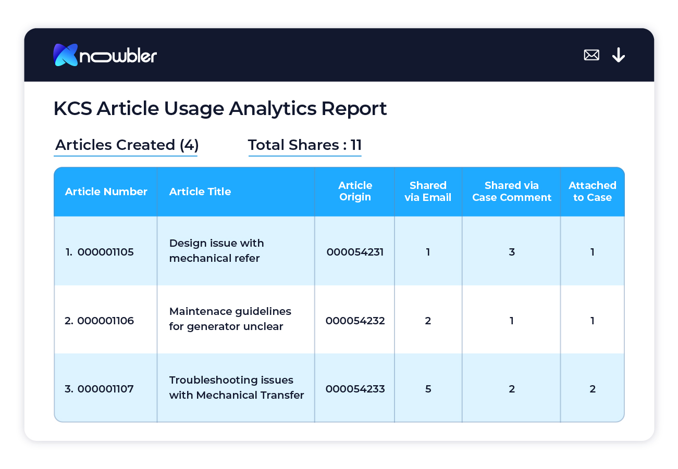Image resolution: width=678 pixels, height=469 pixels.
Task: Click the Article Number column header
Action: (x=106, y=192)
